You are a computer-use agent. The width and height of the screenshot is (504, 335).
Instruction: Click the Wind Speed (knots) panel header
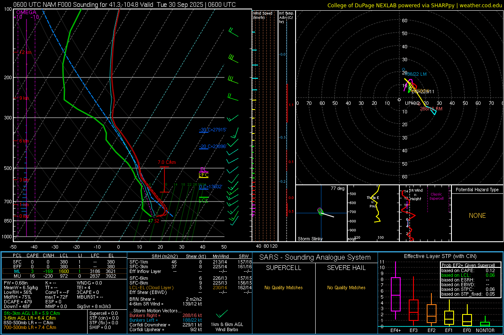pos(263,15)
